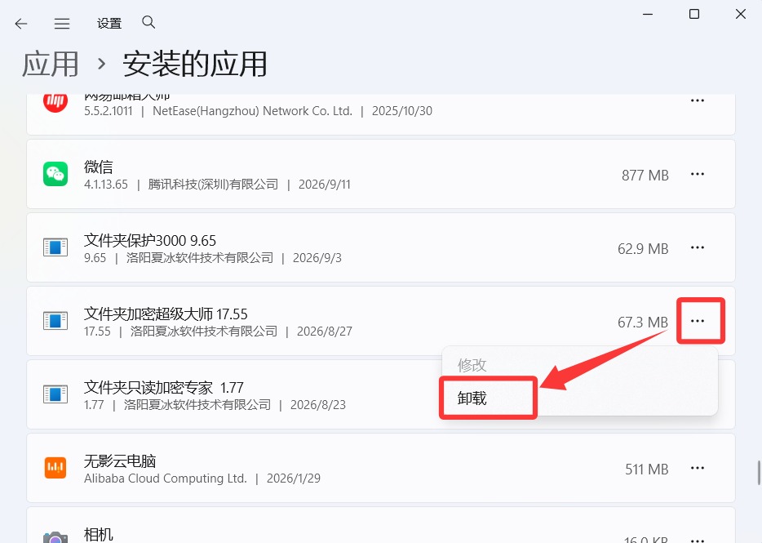Click the 安装的应用 breadcrumb title
The width and height of the screenshot is (762, 543).
click(x=195, y=64)
